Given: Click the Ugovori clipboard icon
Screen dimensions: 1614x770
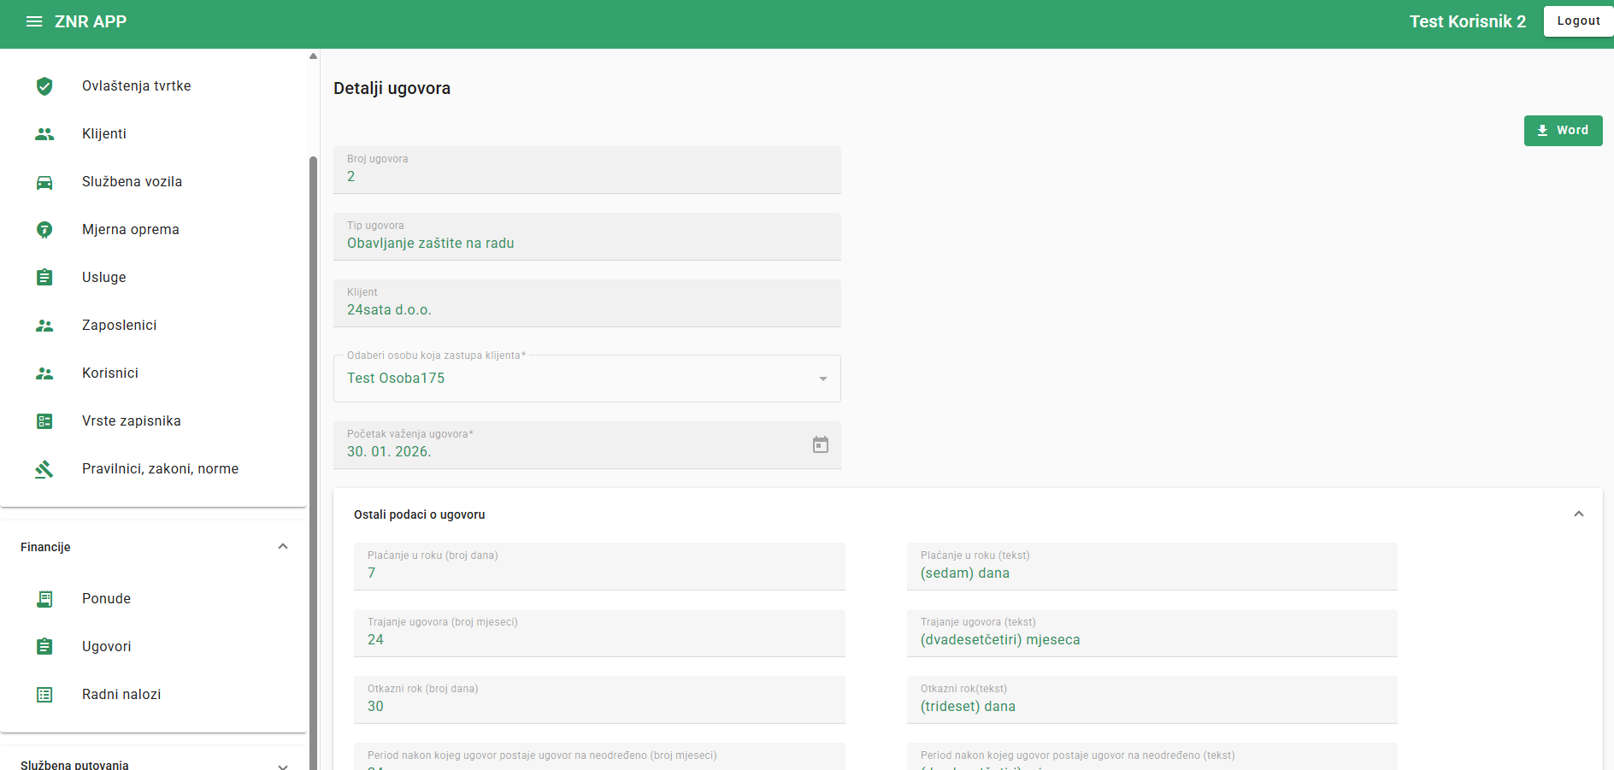Looking at the screenshot, I should [44, 646].
